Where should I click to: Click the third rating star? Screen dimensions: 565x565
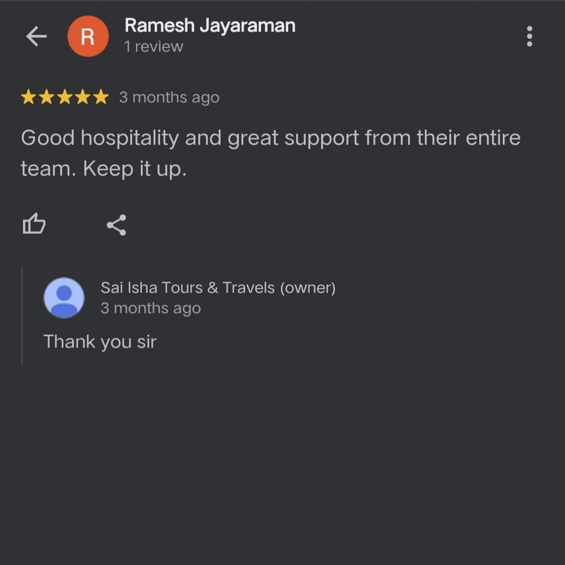tap(65, 97)
